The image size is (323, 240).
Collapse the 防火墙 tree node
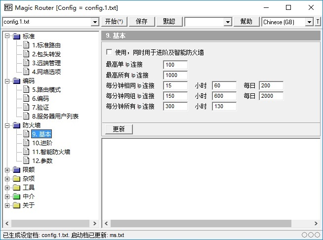[x=7, y=125]
